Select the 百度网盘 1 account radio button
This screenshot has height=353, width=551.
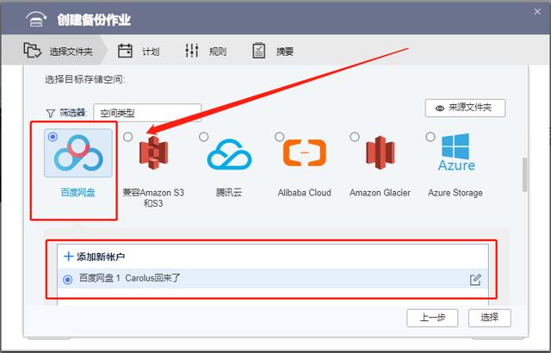coord(67,280)
